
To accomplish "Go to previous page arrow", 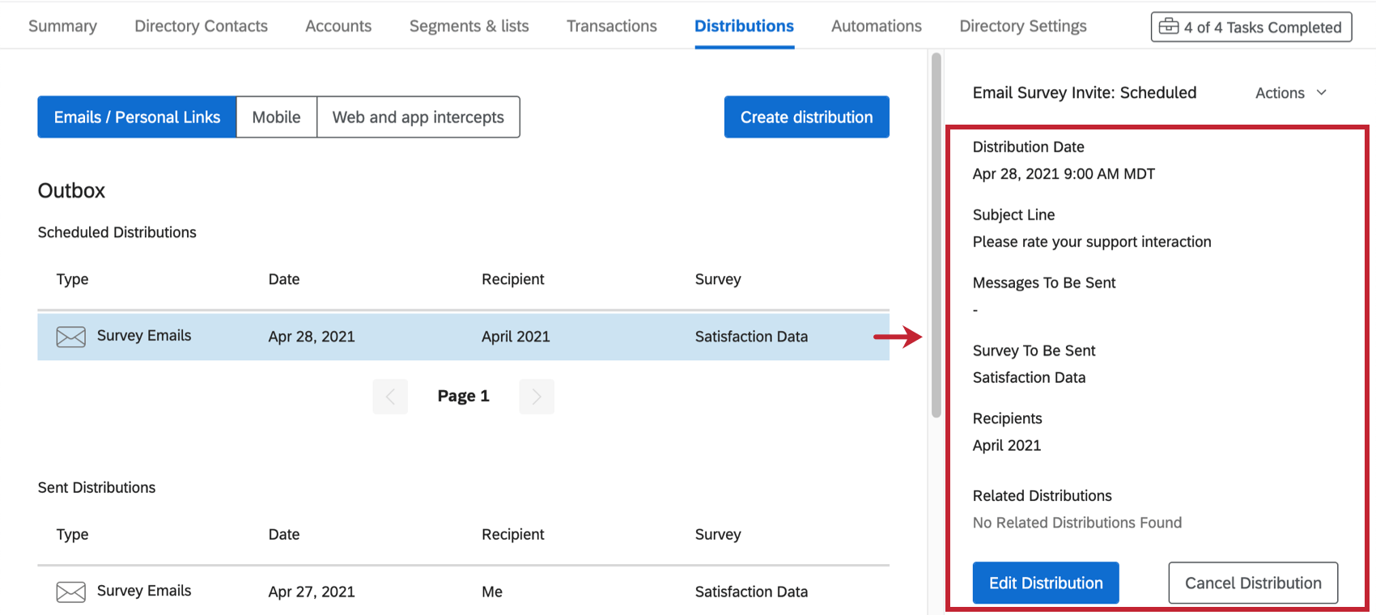I will 390,397.
